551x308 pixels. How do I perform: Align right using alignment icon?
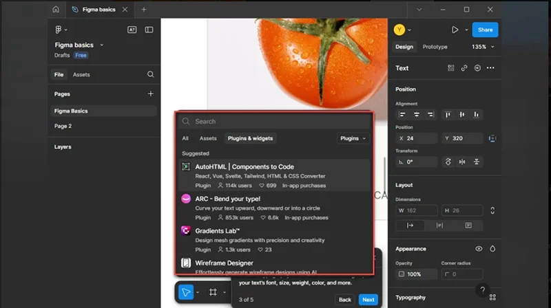pyautogui.click(x=430, y=114)
